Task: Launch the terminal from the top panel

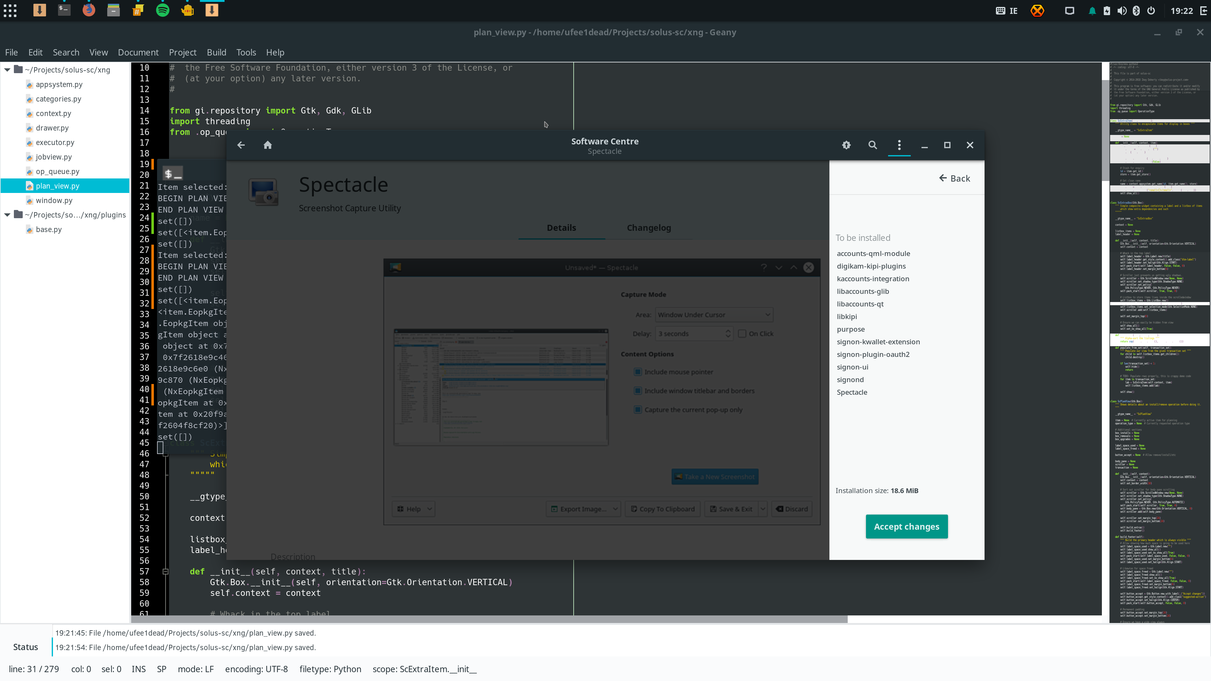Action: click(64, 10)
